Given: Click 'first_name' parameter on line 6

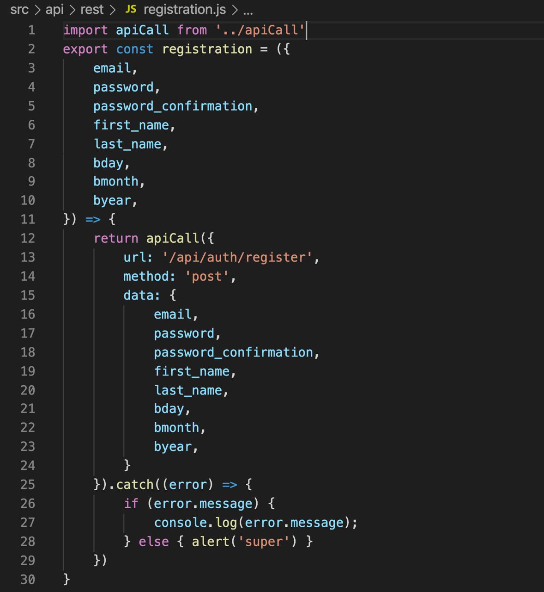Looking at the screenshot, I should click(x=131, y=125).
